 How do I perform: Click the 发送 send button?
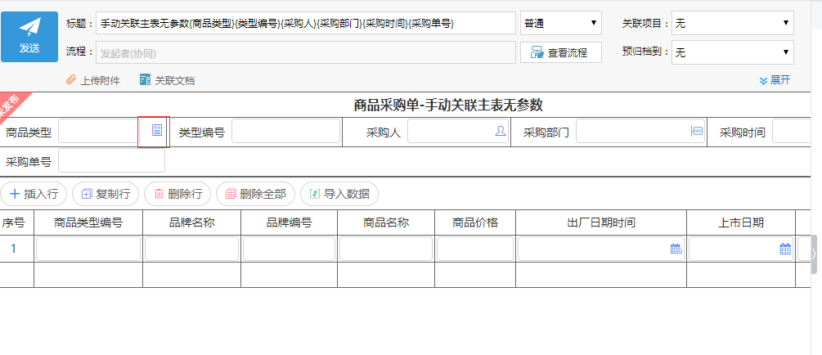pos(29,37)
